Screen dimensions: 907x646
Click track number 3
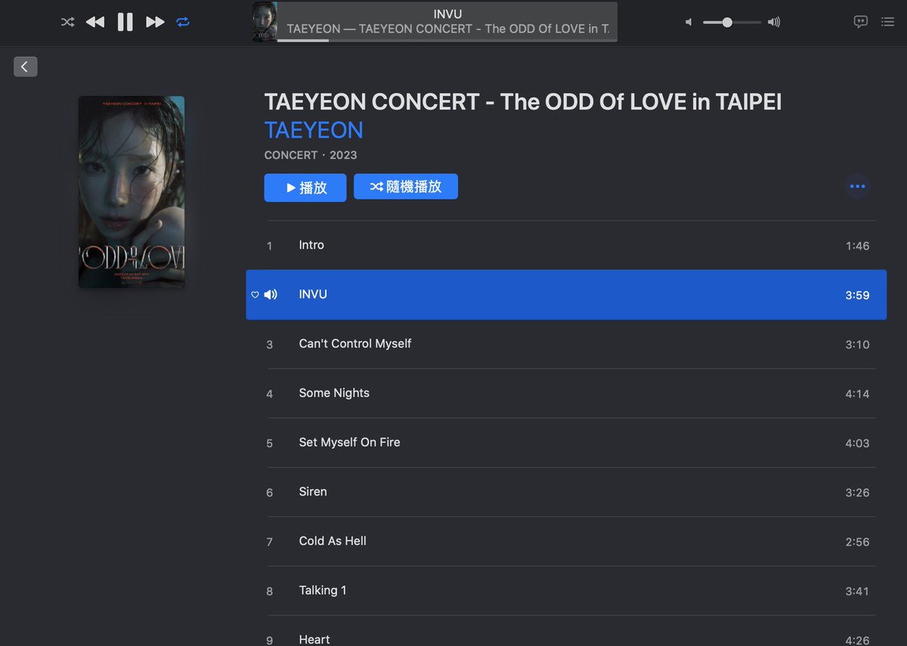click(x=269, y=345)
